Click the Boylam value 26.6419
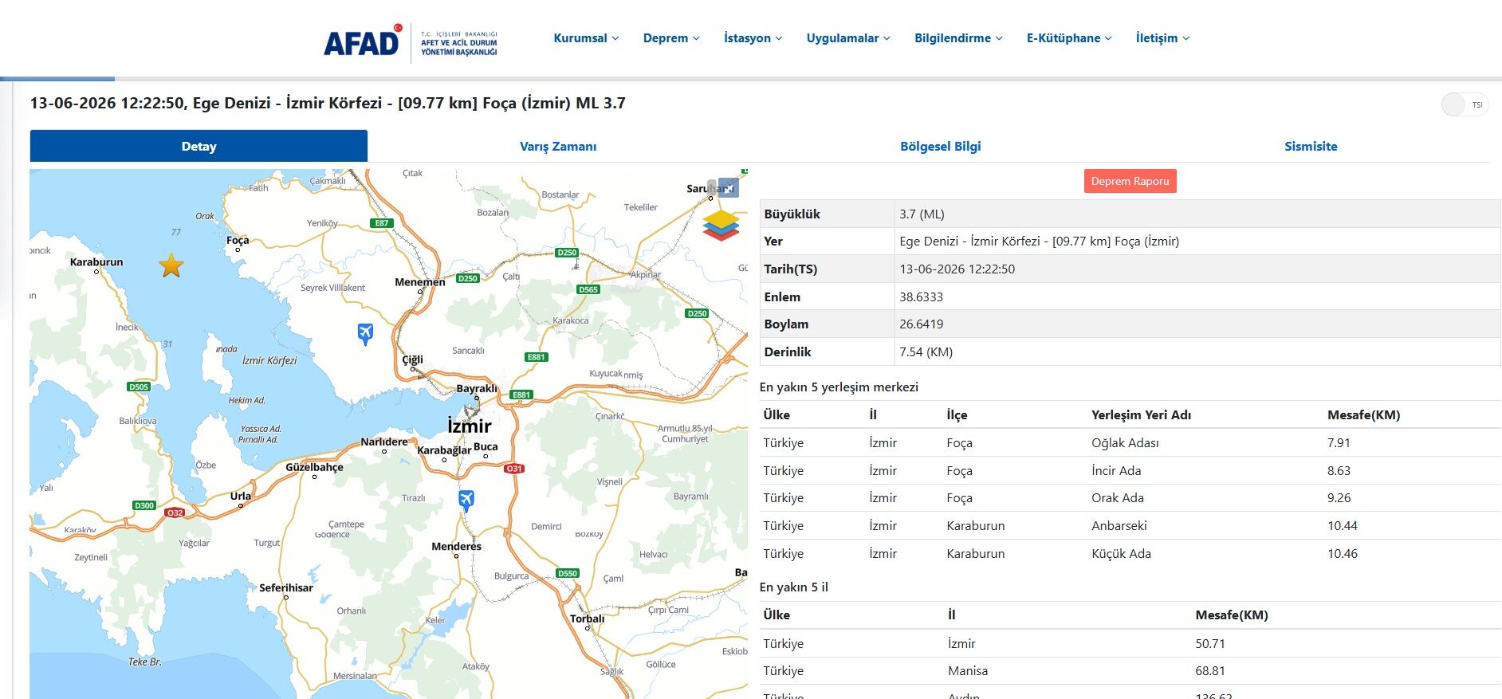This screenshot has height=699, width=1502. click(921, 324)
